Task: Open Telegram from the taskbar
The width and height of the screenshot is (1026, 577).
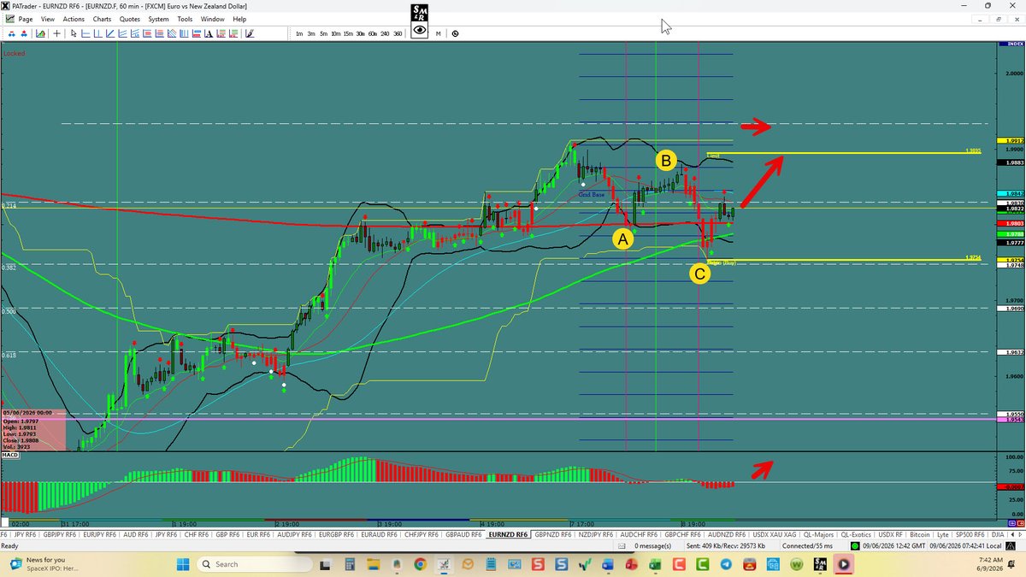Action: 726,564
